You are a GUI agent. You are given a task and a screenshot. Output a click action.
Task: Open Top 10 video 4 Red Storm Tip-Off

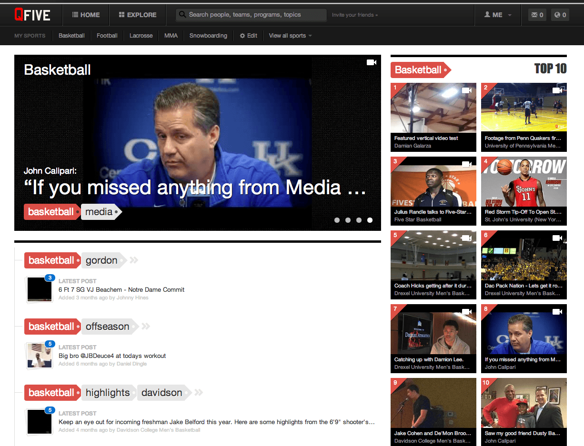(524, 191)
